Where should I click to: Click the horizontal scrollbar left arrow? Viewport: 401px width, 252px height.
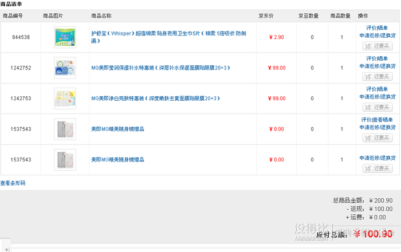pyautogui.click(x=7, y=249)
